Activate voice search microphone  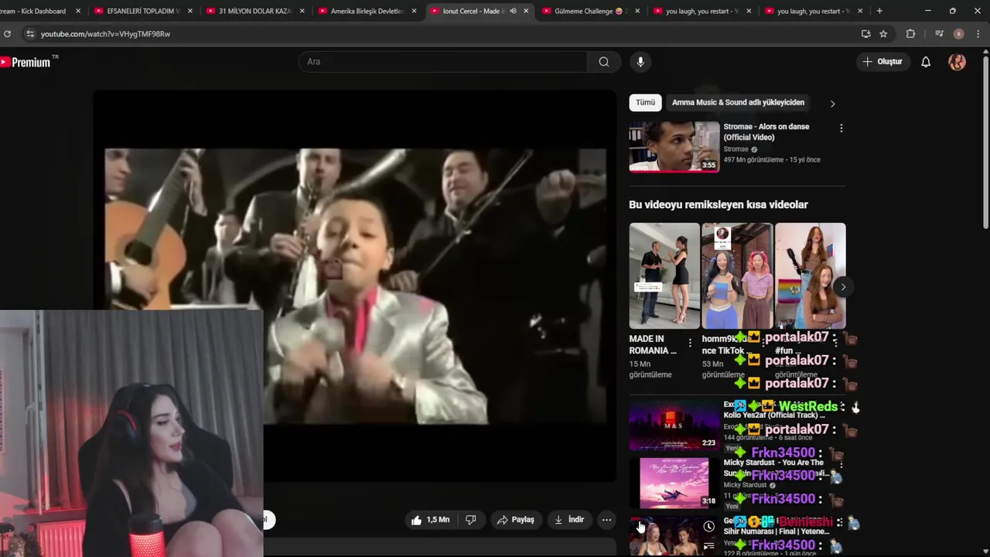tap(640, 62)
